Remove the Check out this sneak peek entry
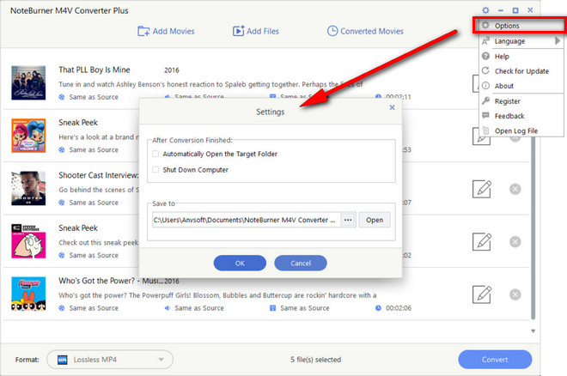The width and height of the screenshot is (567, 376). 515,241
